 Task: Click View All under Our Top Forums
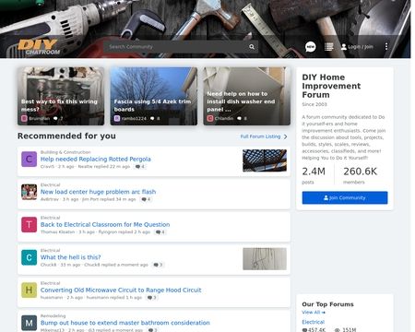pos(314,313)
